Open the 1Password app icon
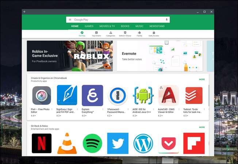This screenshot has height=164, width=238. pos(118,96)
